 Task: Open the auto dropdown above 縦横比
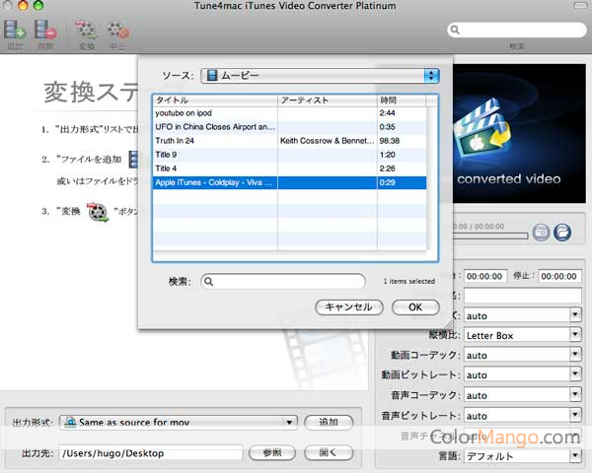tap(522, 315)
